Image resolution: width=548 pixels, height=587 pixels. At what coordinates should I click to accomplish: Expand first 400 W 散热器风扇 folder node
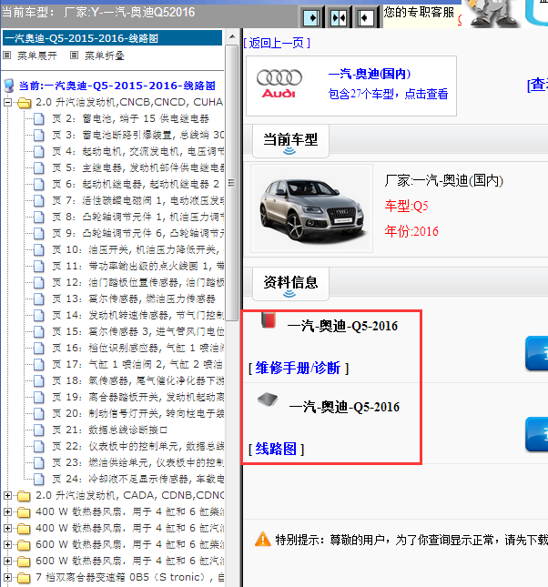pos(7,511)
